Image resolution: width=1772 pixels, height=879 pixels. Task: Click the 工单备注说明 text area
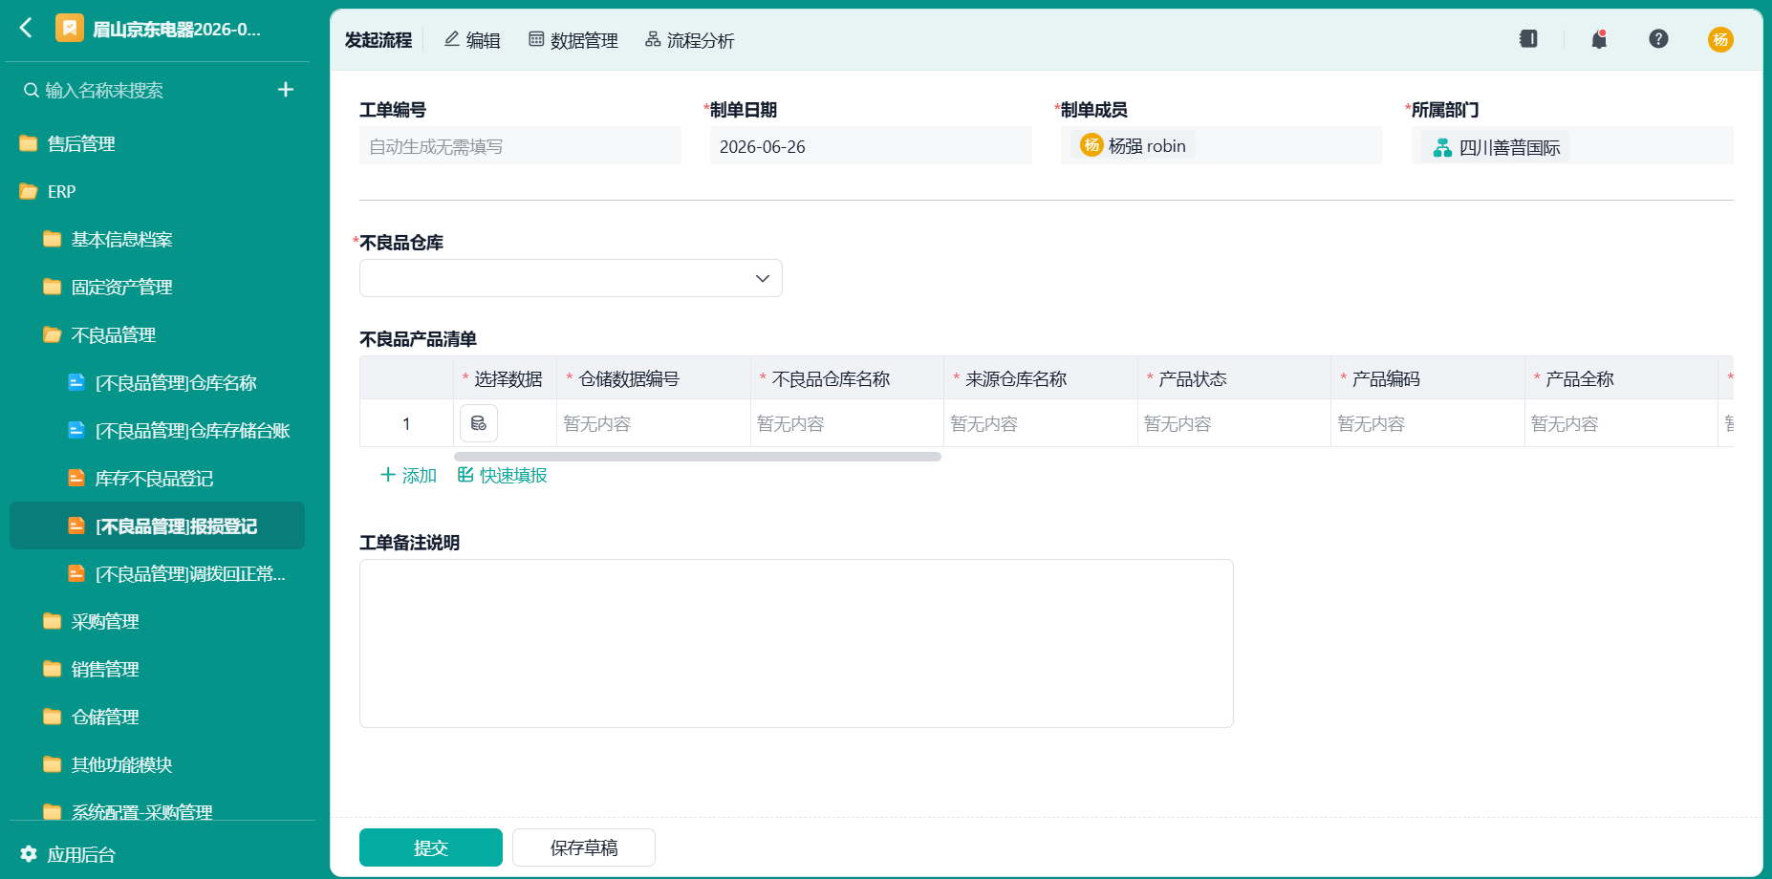(796, 643)
